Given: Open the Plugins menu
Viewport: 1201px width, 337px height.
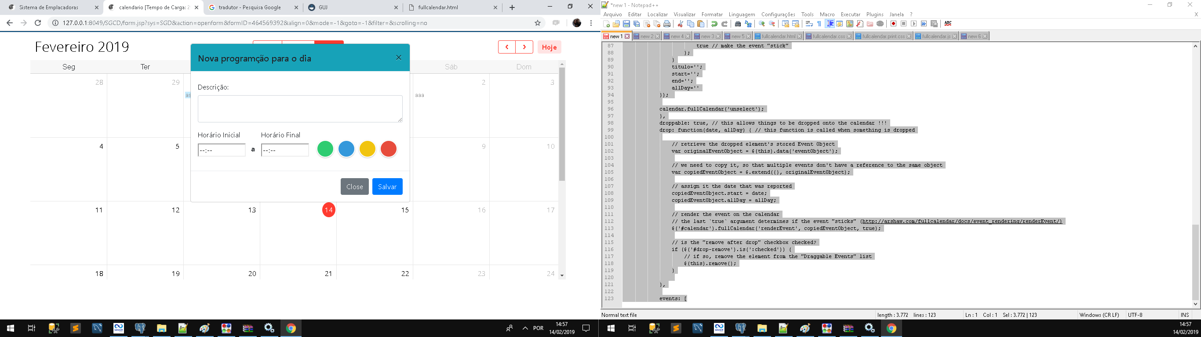Looking at the screenshot, I should click(875, 14).
